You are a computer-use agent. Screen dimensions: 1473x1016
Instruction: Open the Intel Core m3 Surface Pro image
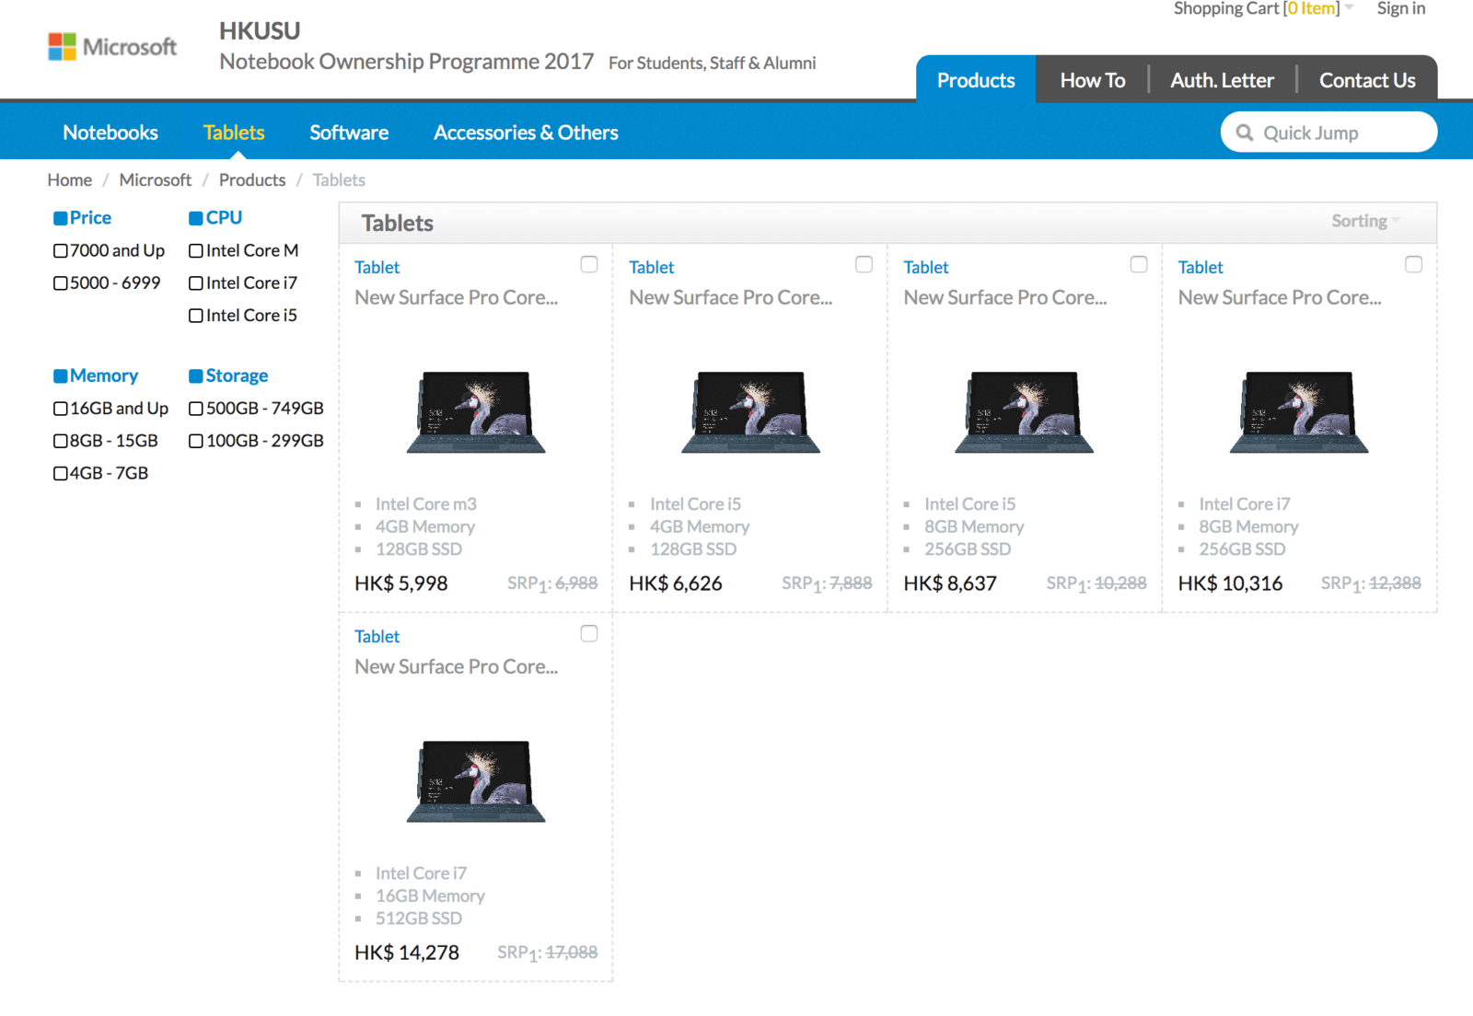[476, 412]
